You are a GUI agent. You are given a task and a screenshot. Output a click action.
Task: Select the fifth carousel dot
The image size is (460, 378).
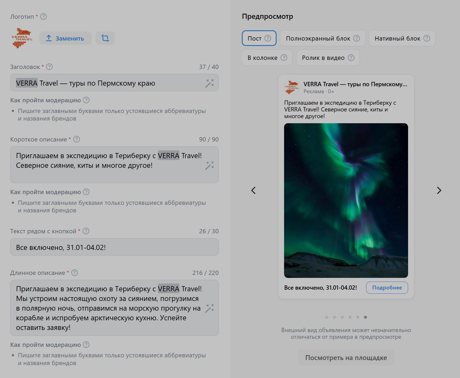(358, 317)
